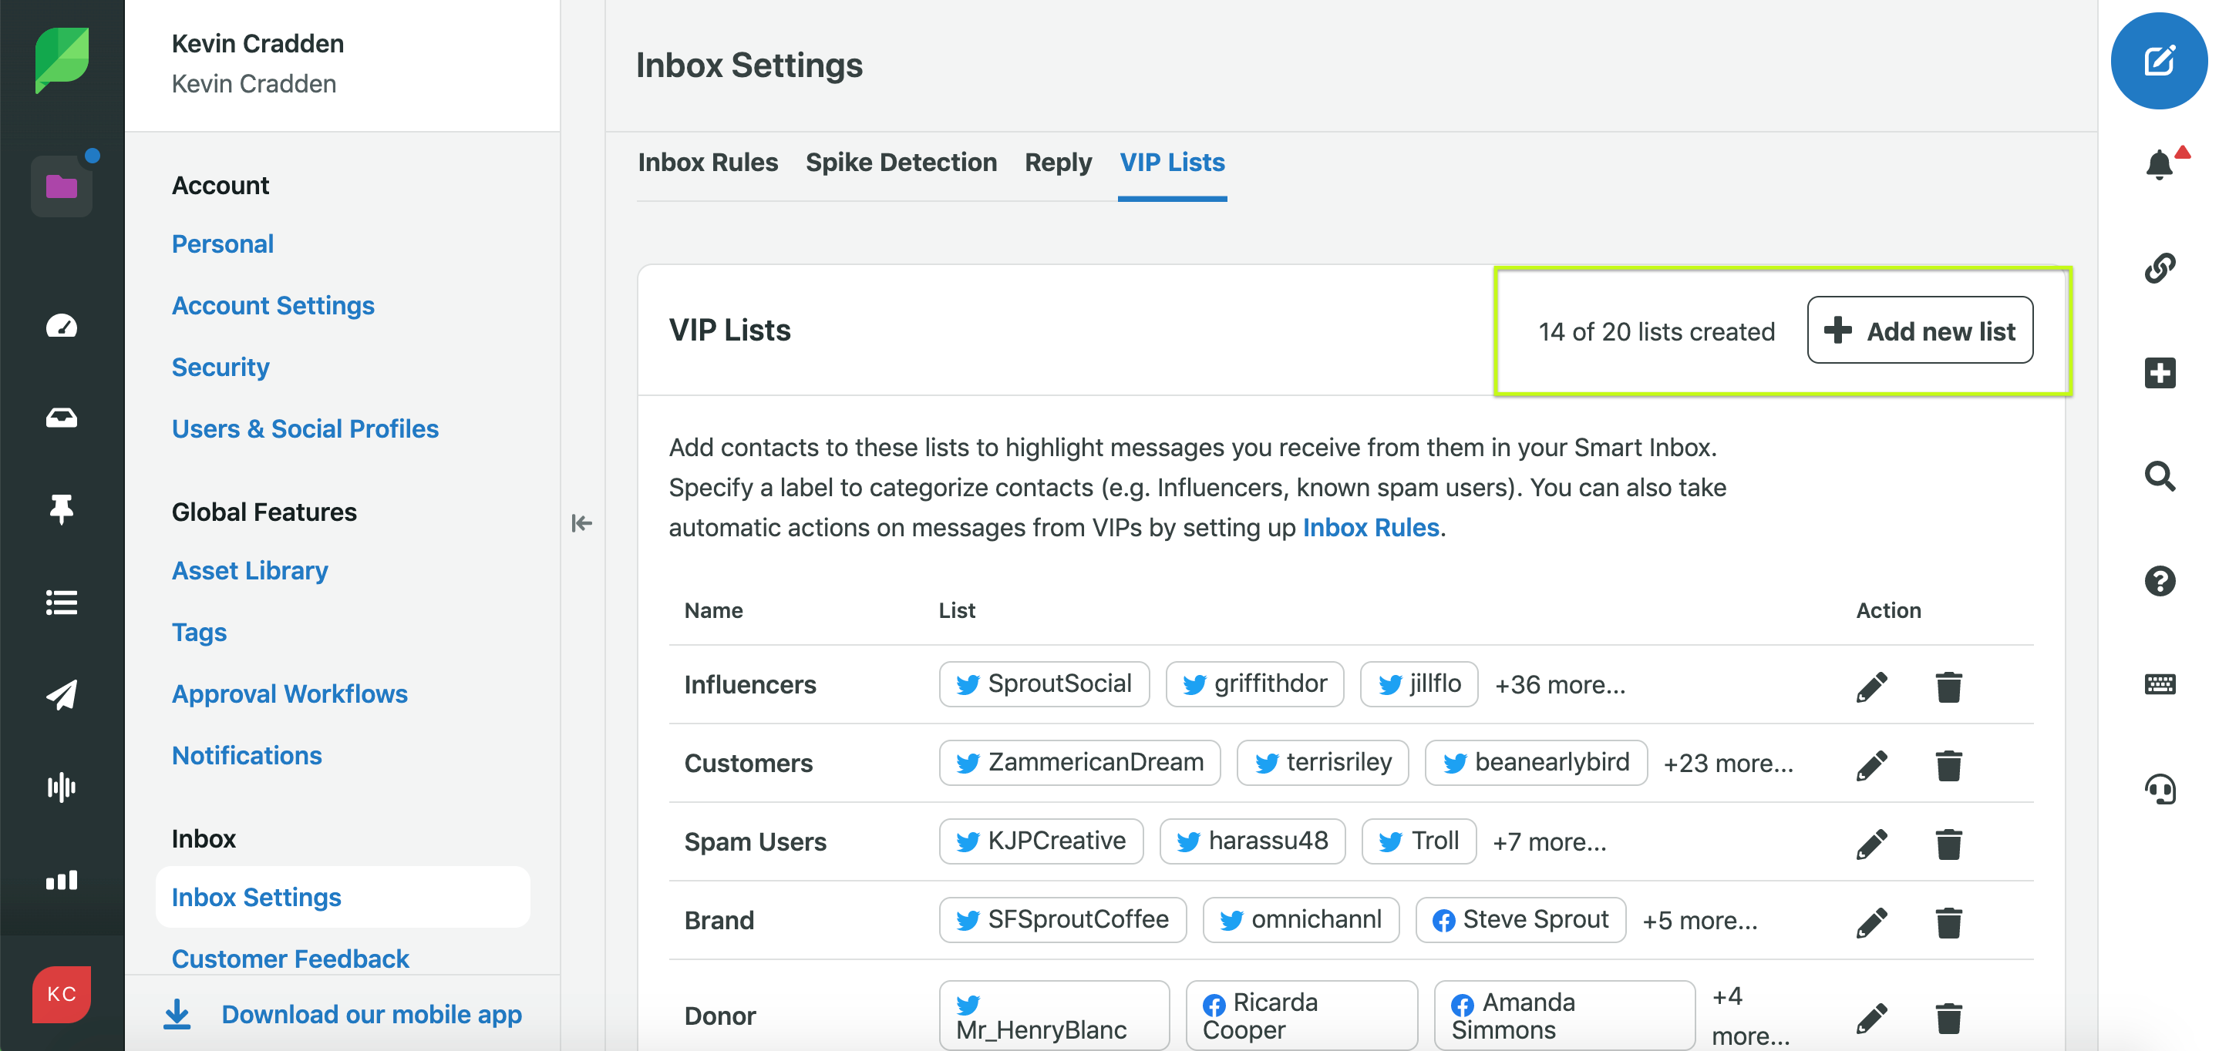Click the KC profile avatar

pyautogui.click(x=61, y=995)
